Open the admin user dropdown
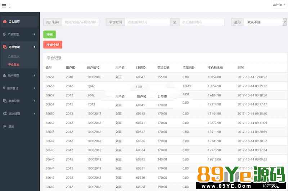 coord(279,5)
